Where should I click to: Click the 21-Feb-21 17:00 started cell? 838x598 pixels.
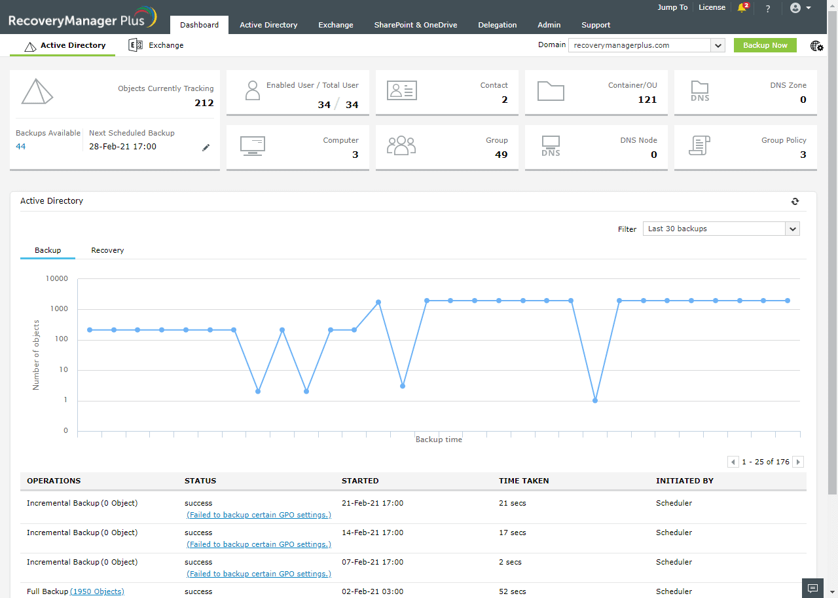[x=373, y=503]
